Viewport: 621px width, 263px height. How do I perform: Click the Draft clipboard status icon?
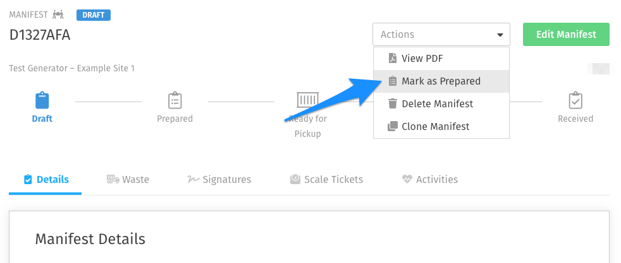(42, 100)
